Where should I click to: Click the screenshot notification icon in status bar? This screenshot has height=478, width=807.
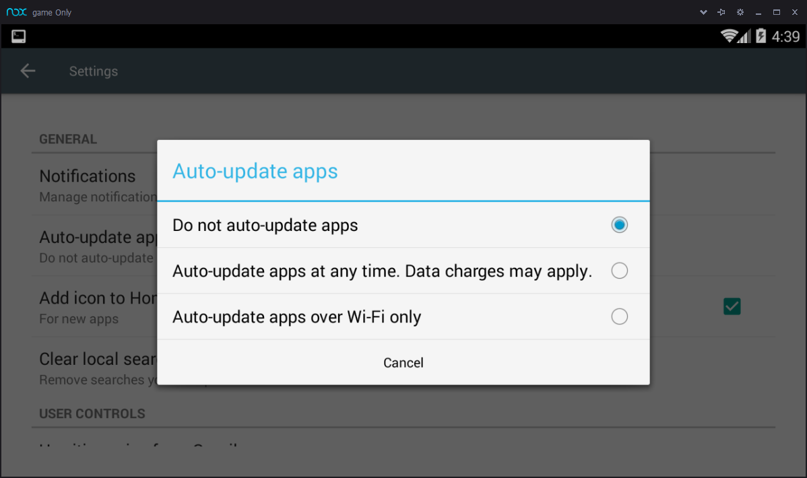coord(19,36)
